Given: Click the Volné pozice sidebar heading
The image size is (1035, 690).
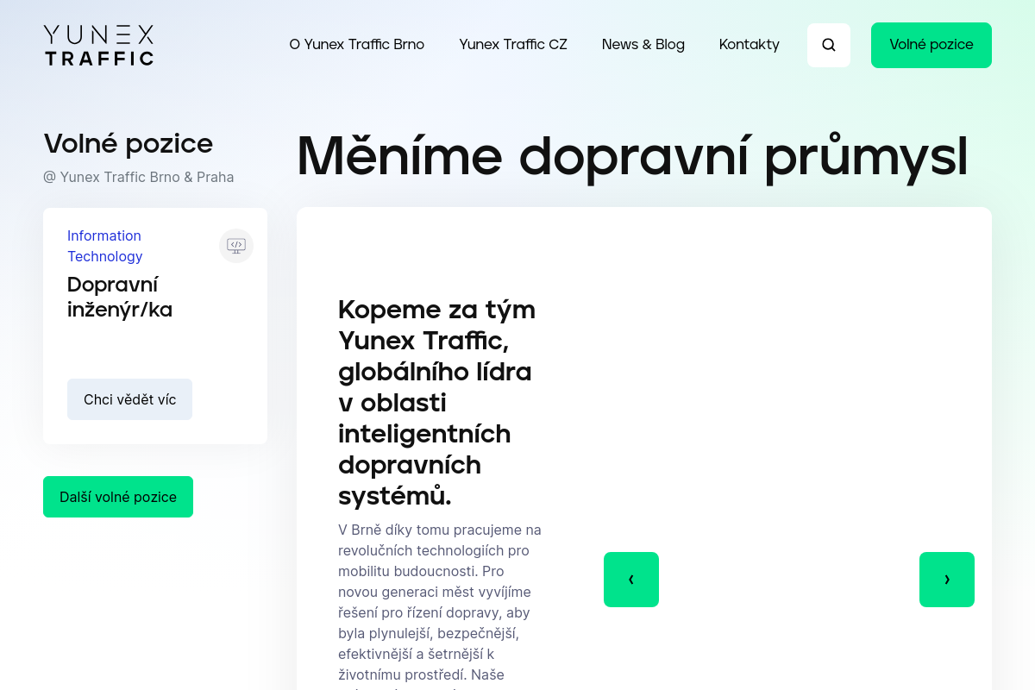Looking at the screenshot, I should 129,143.
